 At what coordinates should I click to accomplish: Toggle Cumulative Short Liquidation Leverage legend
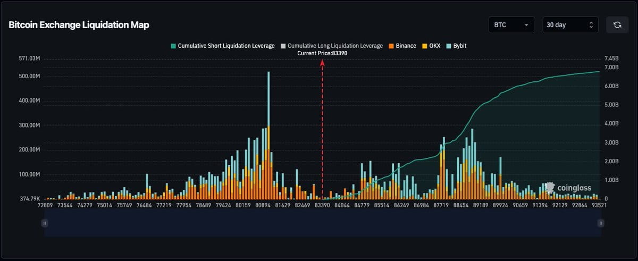tap(222, 46)
